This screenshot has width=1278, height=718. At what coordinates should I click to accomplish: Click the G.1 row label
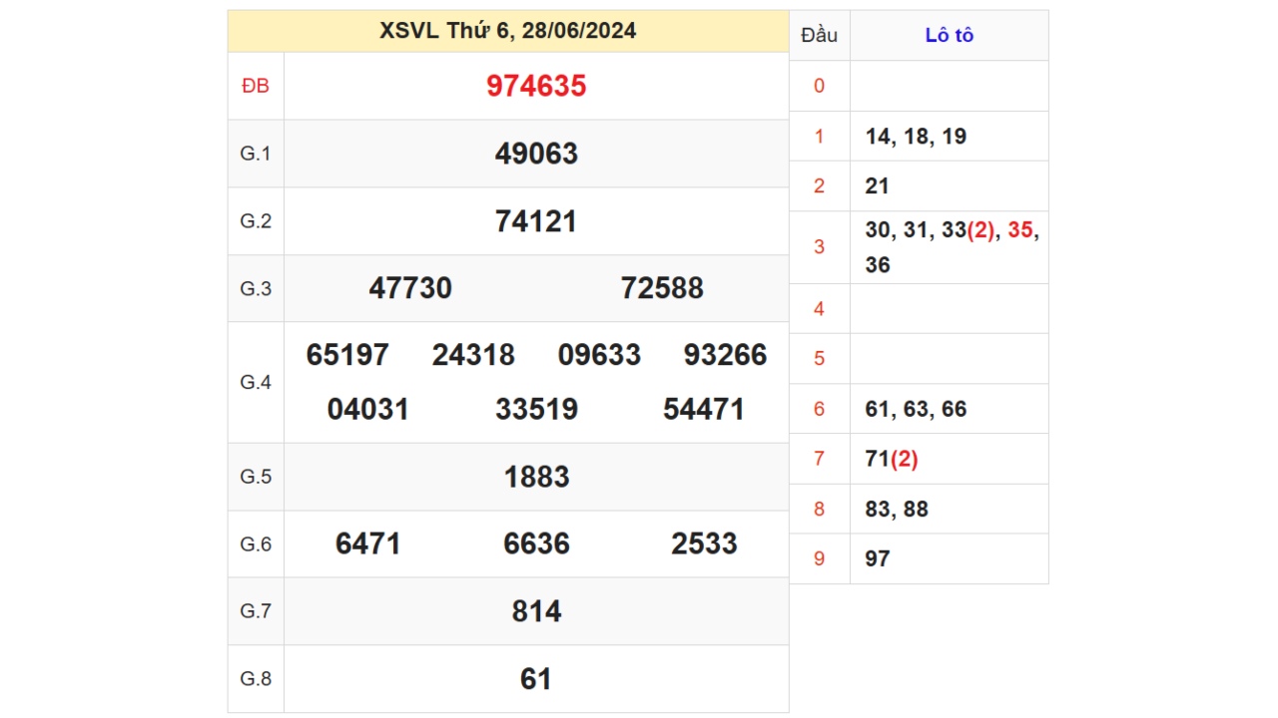coord(256,154)
